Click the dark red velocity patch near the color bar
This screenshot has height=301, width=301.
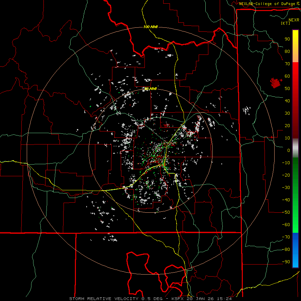276,83
